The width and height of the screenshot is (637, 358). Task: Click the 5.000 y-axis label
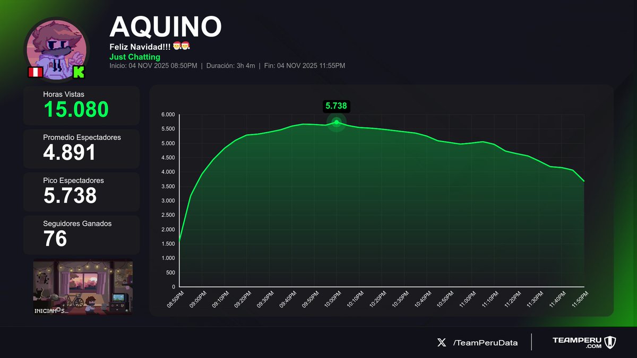coord(168,143)
